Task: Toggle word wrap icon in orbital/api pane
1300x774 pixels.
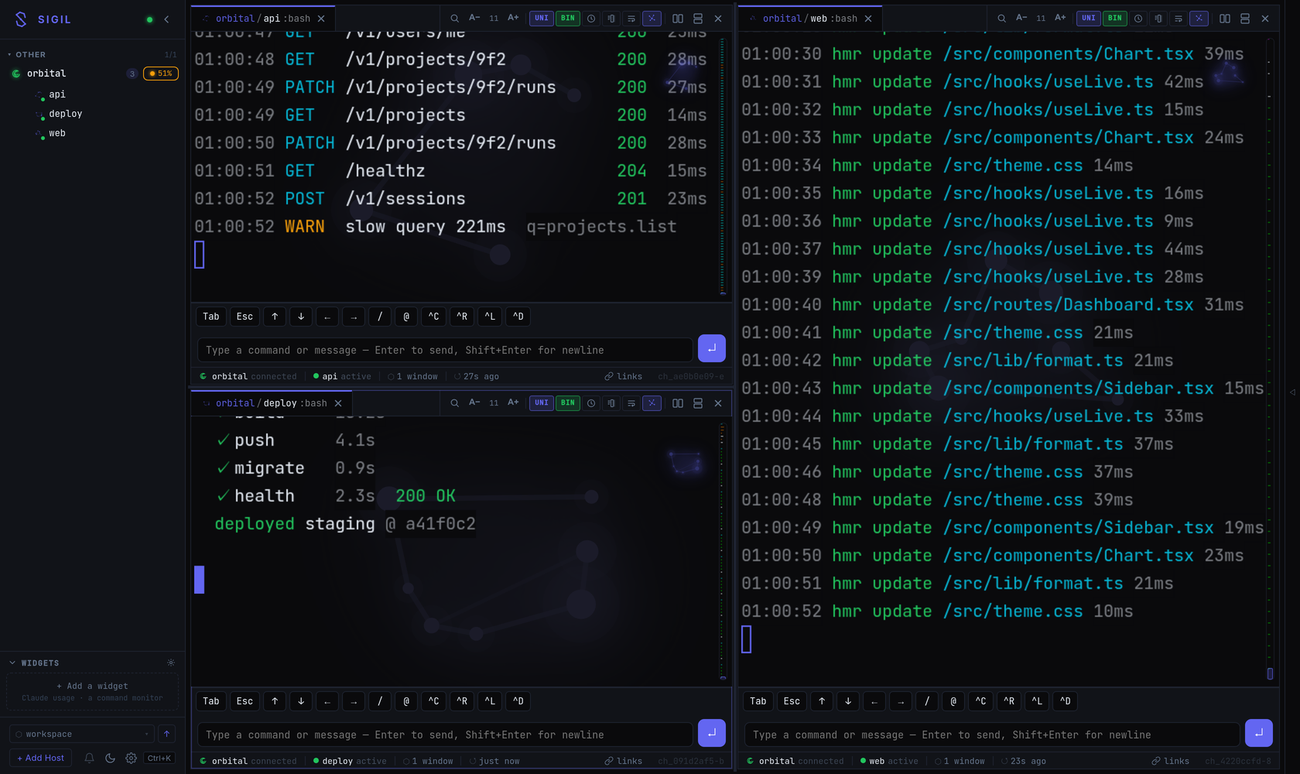Action: click(631, 19)
